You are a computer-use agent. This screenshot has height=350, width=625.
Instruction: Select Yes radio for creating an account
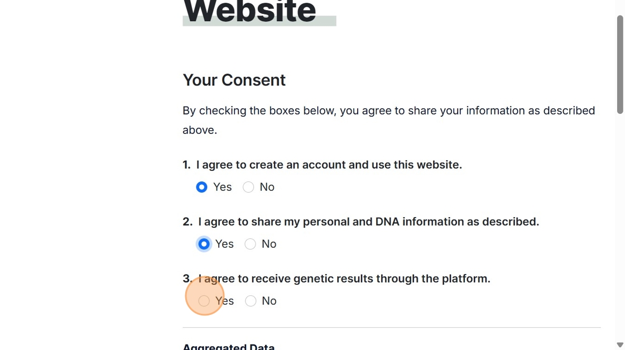click(x=201, y=187)
